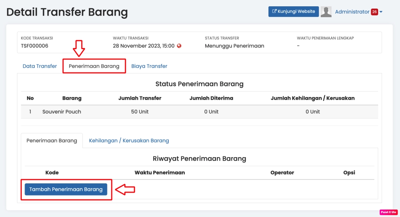The height and width of the screenshot is (217, 400).
Task: Open Kehilangan / Kerusakan Barang sub-tab
Action: [129, 140]
